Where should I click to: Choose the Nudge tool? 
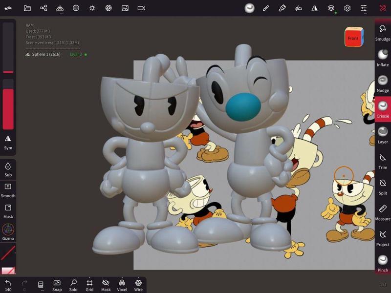(383, 84)
